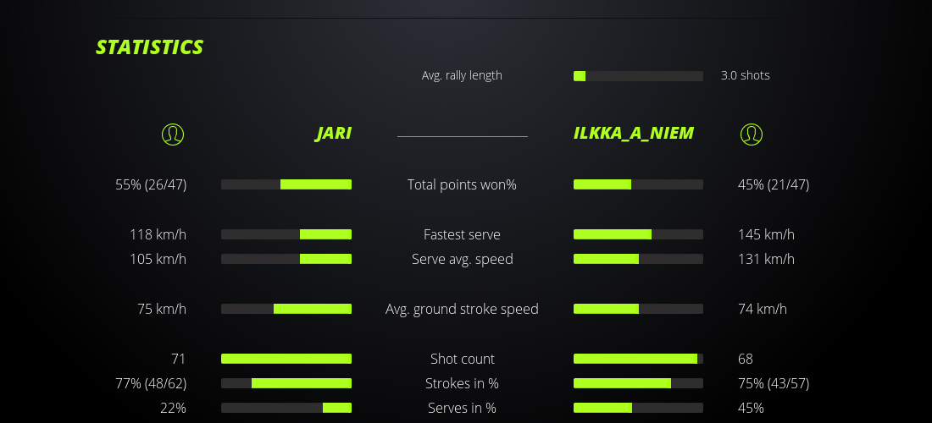The height and width of the screenshot is (423, 932).
Task: Click the Avg. ground stroke speed label
Action: click(x=462, y=309)
